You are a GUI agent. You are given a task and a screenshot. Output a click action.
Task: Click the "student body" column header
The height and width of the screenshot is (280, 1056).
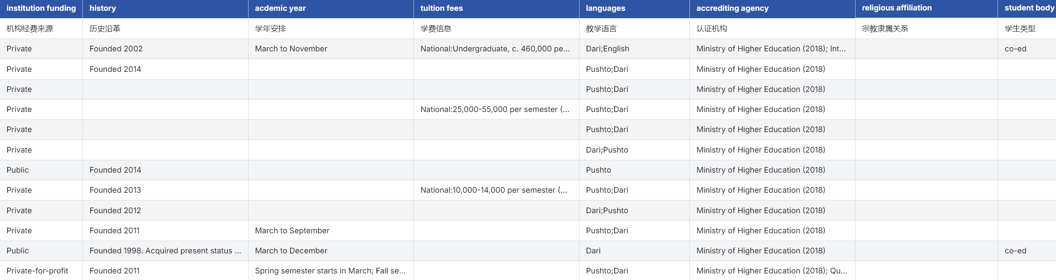pyautogui.click(x=1028, y=8)
